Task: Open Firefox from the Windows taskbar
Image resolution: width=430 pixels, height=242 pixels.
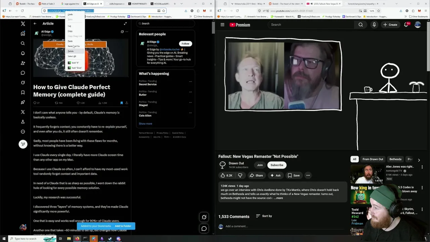Action: coord(77,239)
